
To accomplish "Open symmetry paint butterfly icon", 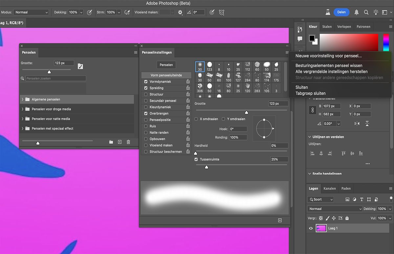I will [x=222, y=12].
